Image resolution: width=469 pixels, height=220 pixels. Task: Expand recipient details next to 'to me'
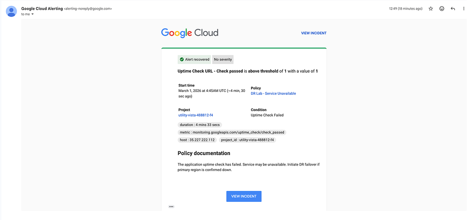pyautogui.click(x=33, y=14)
